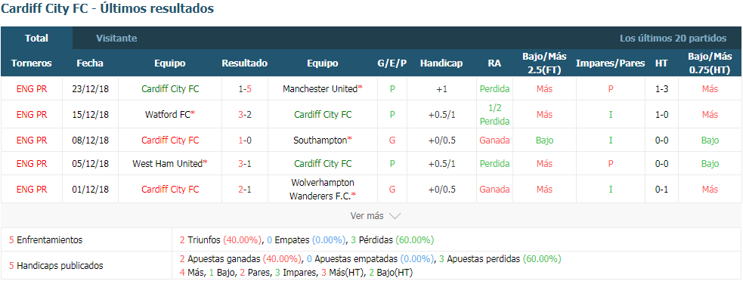Click the Impares/Pares column header

pyautogui.click(x=610, y=63)
